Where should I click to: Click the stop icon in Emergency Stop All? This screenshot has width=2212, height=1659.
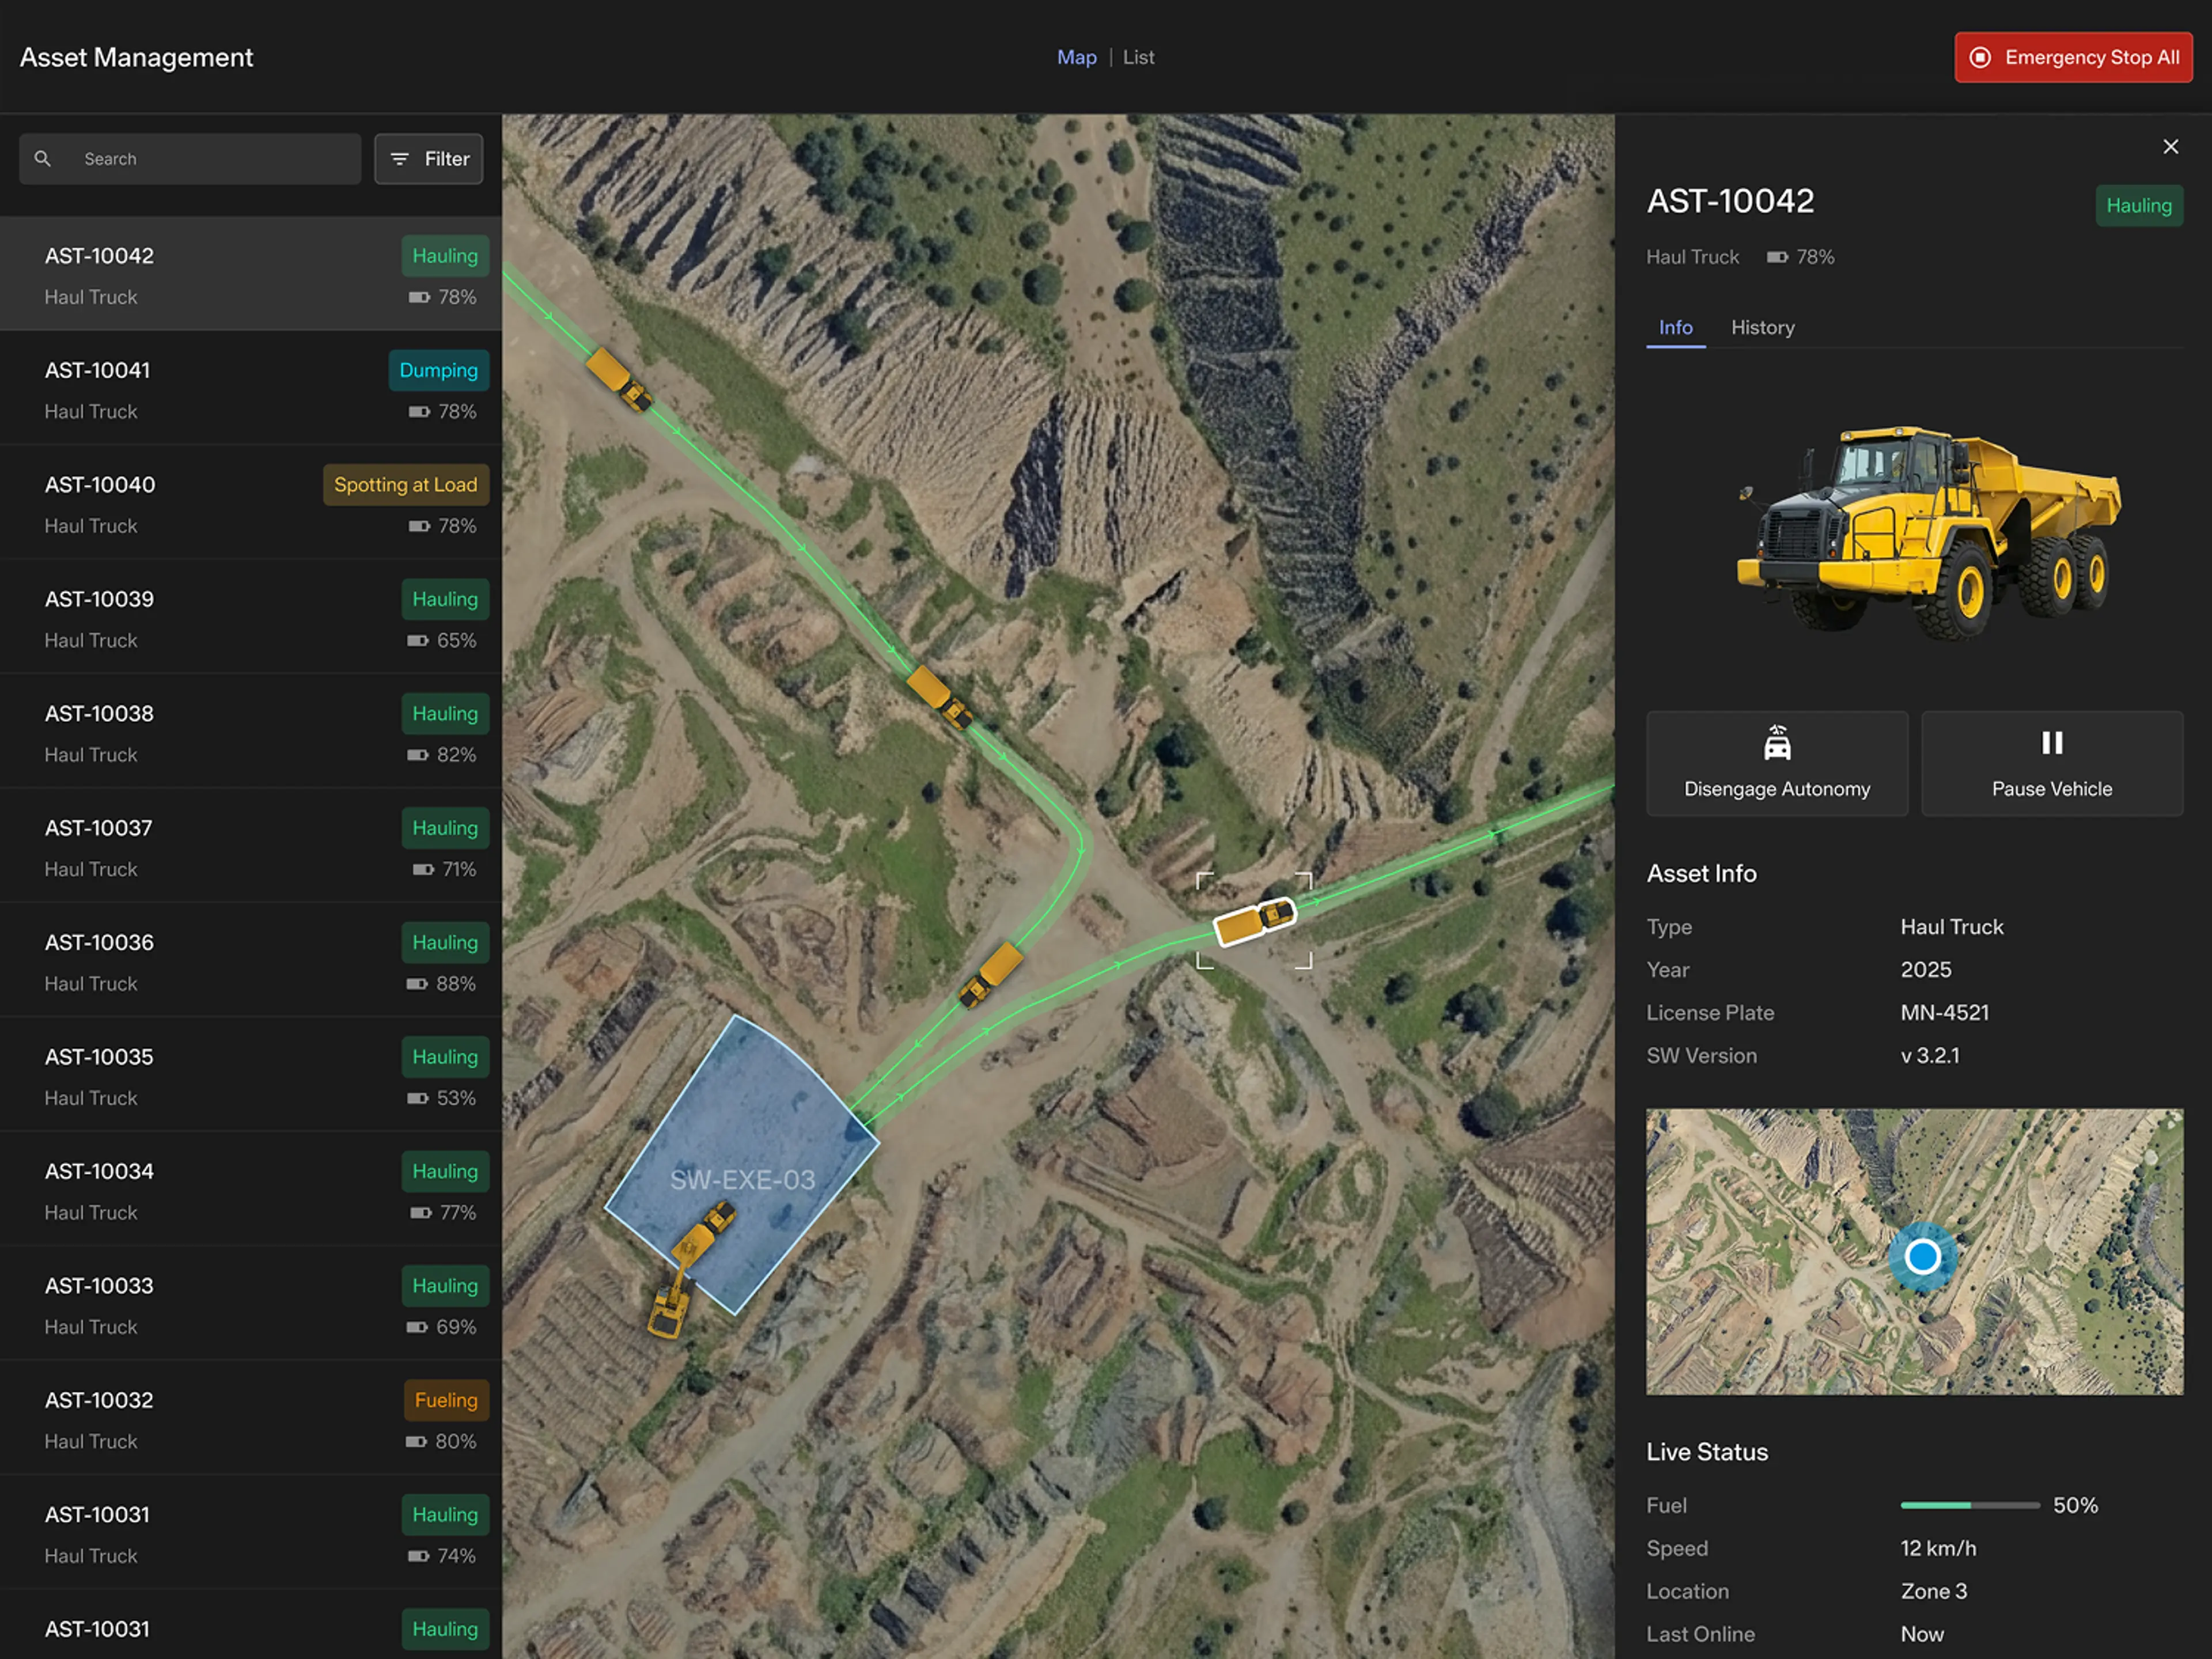1980,57
